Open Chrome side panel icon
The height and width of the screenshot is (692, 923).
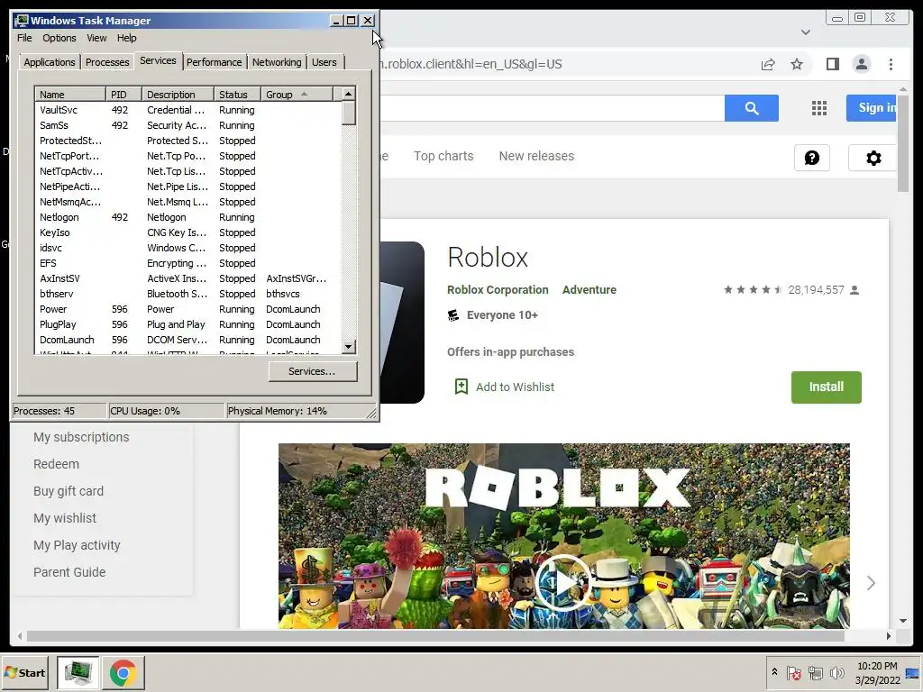pos(832,64)
